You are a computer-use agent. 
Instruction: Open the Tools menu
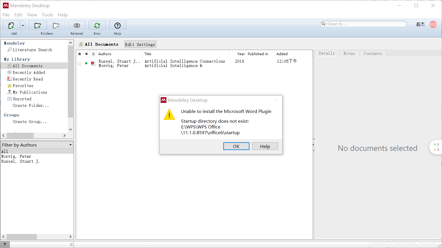47,15
